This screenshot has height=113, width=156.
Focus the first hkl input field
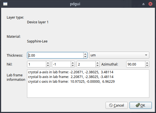[36, 64]
